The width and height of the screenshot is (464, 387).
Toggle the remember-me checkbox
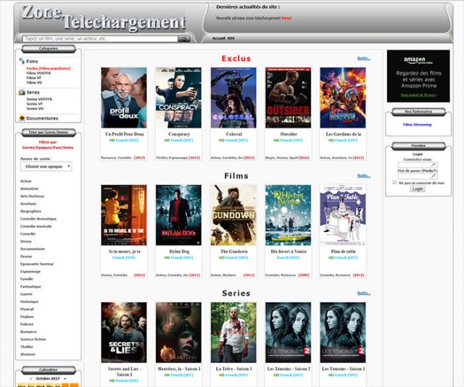[394, 182]
